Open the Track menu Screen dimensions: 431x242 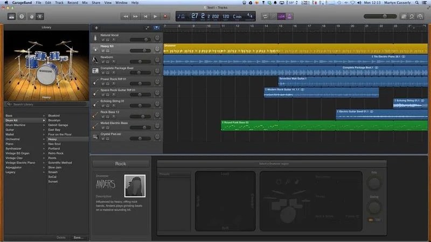59,3
